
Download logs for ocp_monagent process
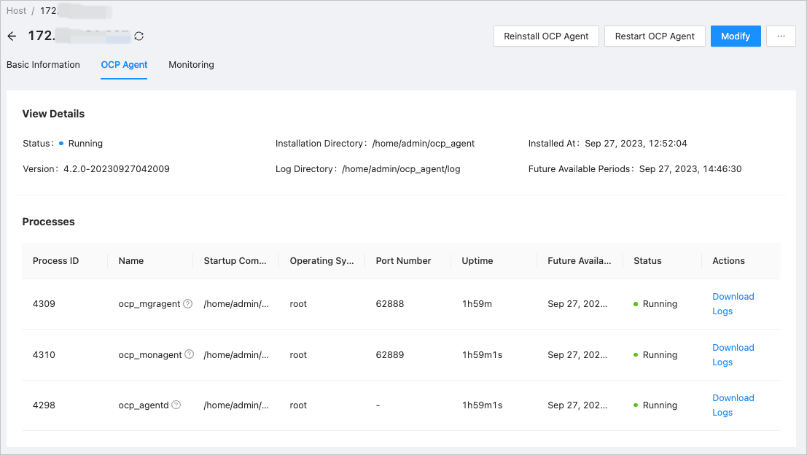point(733,355)
